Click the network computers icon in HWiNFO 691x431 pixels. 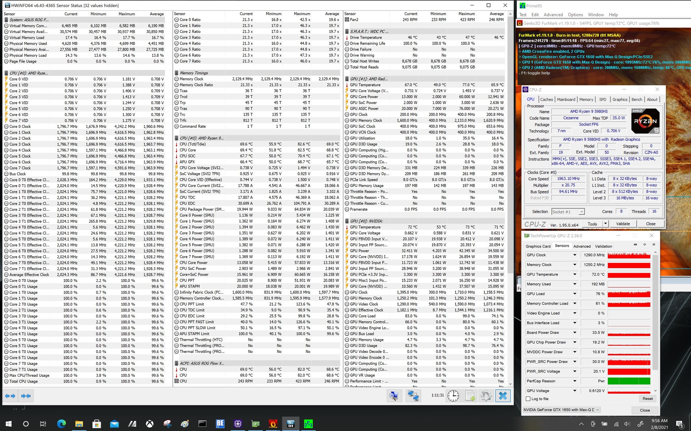pyautogui.click(x=413, y=396)
